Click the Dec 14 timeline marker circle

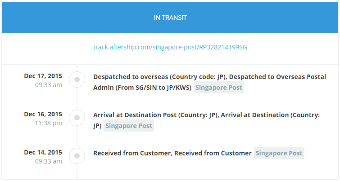tap(77, 156)
